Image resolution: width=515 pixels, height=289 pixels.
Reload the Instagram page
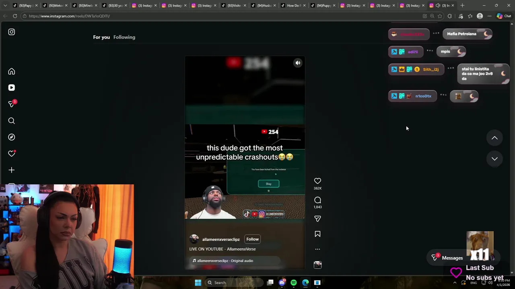point(15,16)
